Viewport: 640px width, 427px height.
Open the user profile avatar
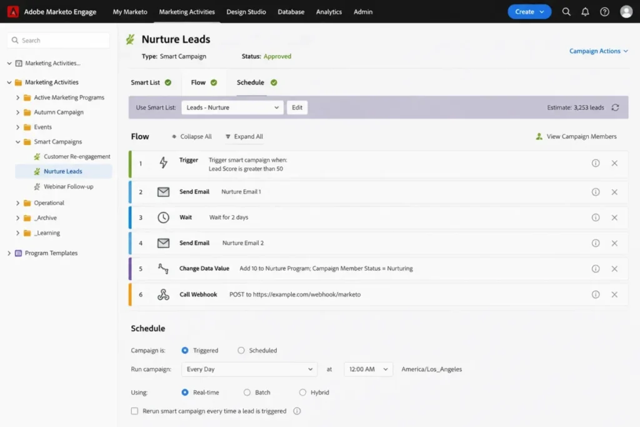[626, 11]
